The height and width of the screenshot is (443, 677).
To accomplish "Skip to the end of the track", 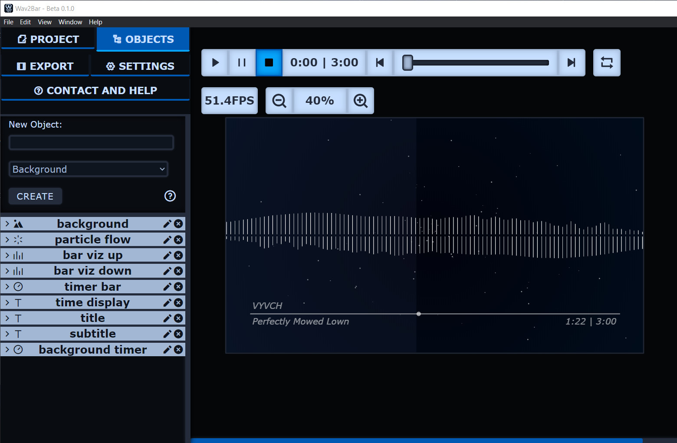I will point(572,62).
